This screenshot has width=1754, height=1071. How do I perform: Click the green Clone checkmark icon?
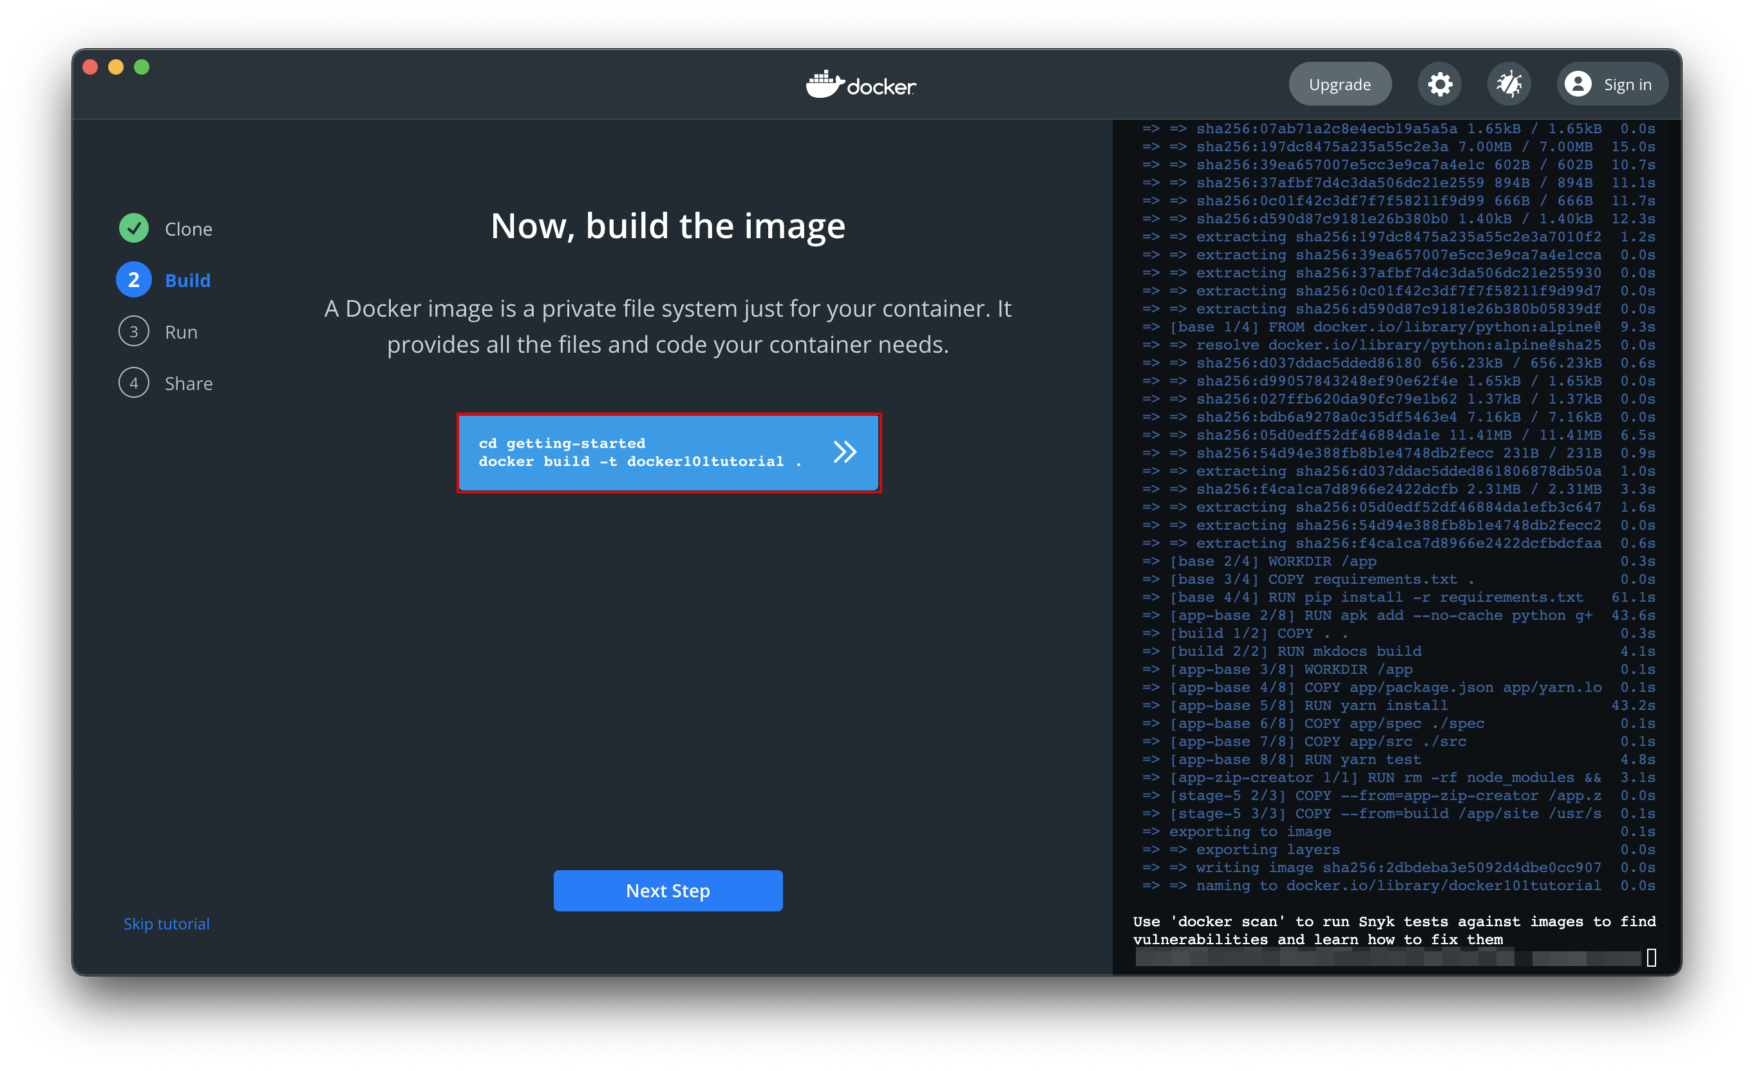coord(134,228)
